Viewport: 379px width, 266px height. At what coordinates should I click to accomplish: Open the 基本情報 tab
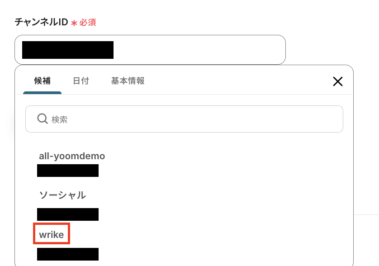tap(128, 81)
